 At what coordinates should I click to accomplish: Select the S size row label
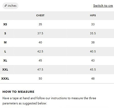point(5,33)
